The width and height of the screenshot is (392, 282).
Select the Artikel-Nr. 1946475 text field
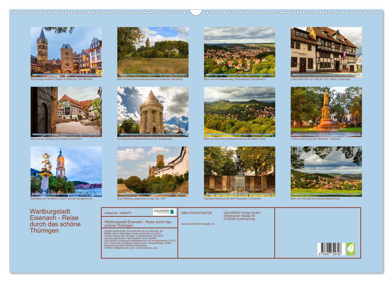click(117, 213)
